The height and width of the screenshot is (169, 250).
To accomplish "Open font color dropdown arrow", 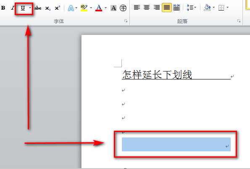I will (x=105, y=8).
